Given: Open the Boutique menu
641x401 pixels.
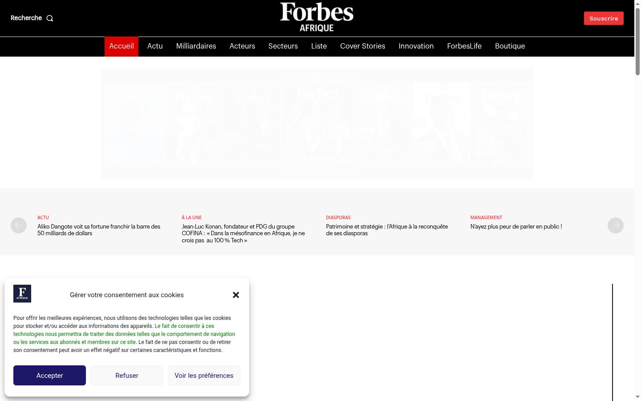Looking at the screenshot, I should coord(510,46).
